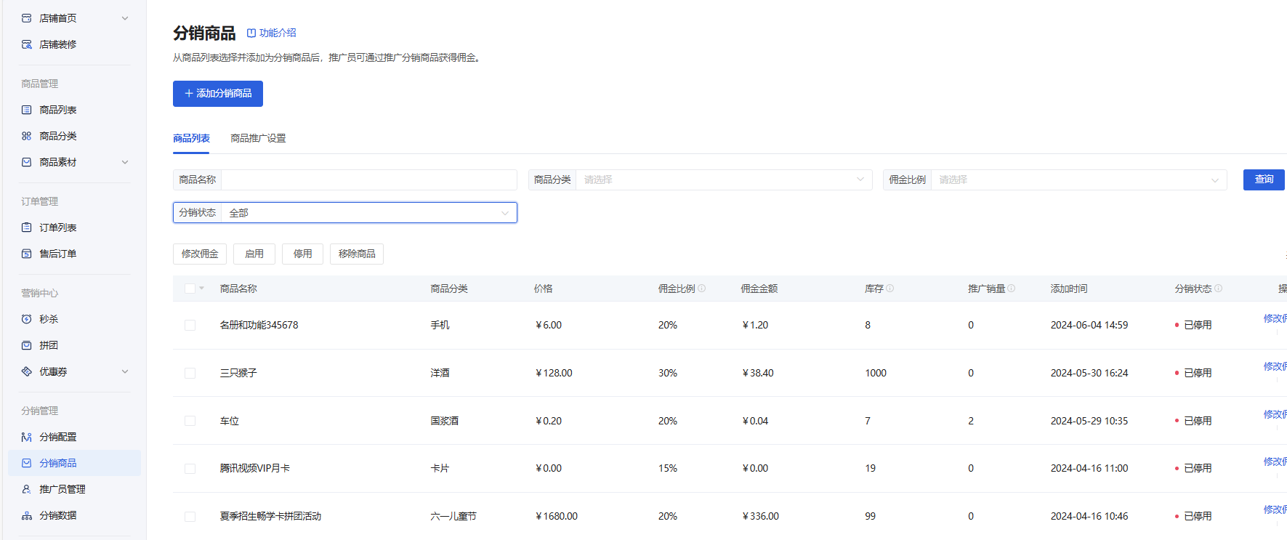The width and height of the screenshot is (1287, 540).
Task: Click the info icon beside 库存 column header
Action: [x=890, y=289]
